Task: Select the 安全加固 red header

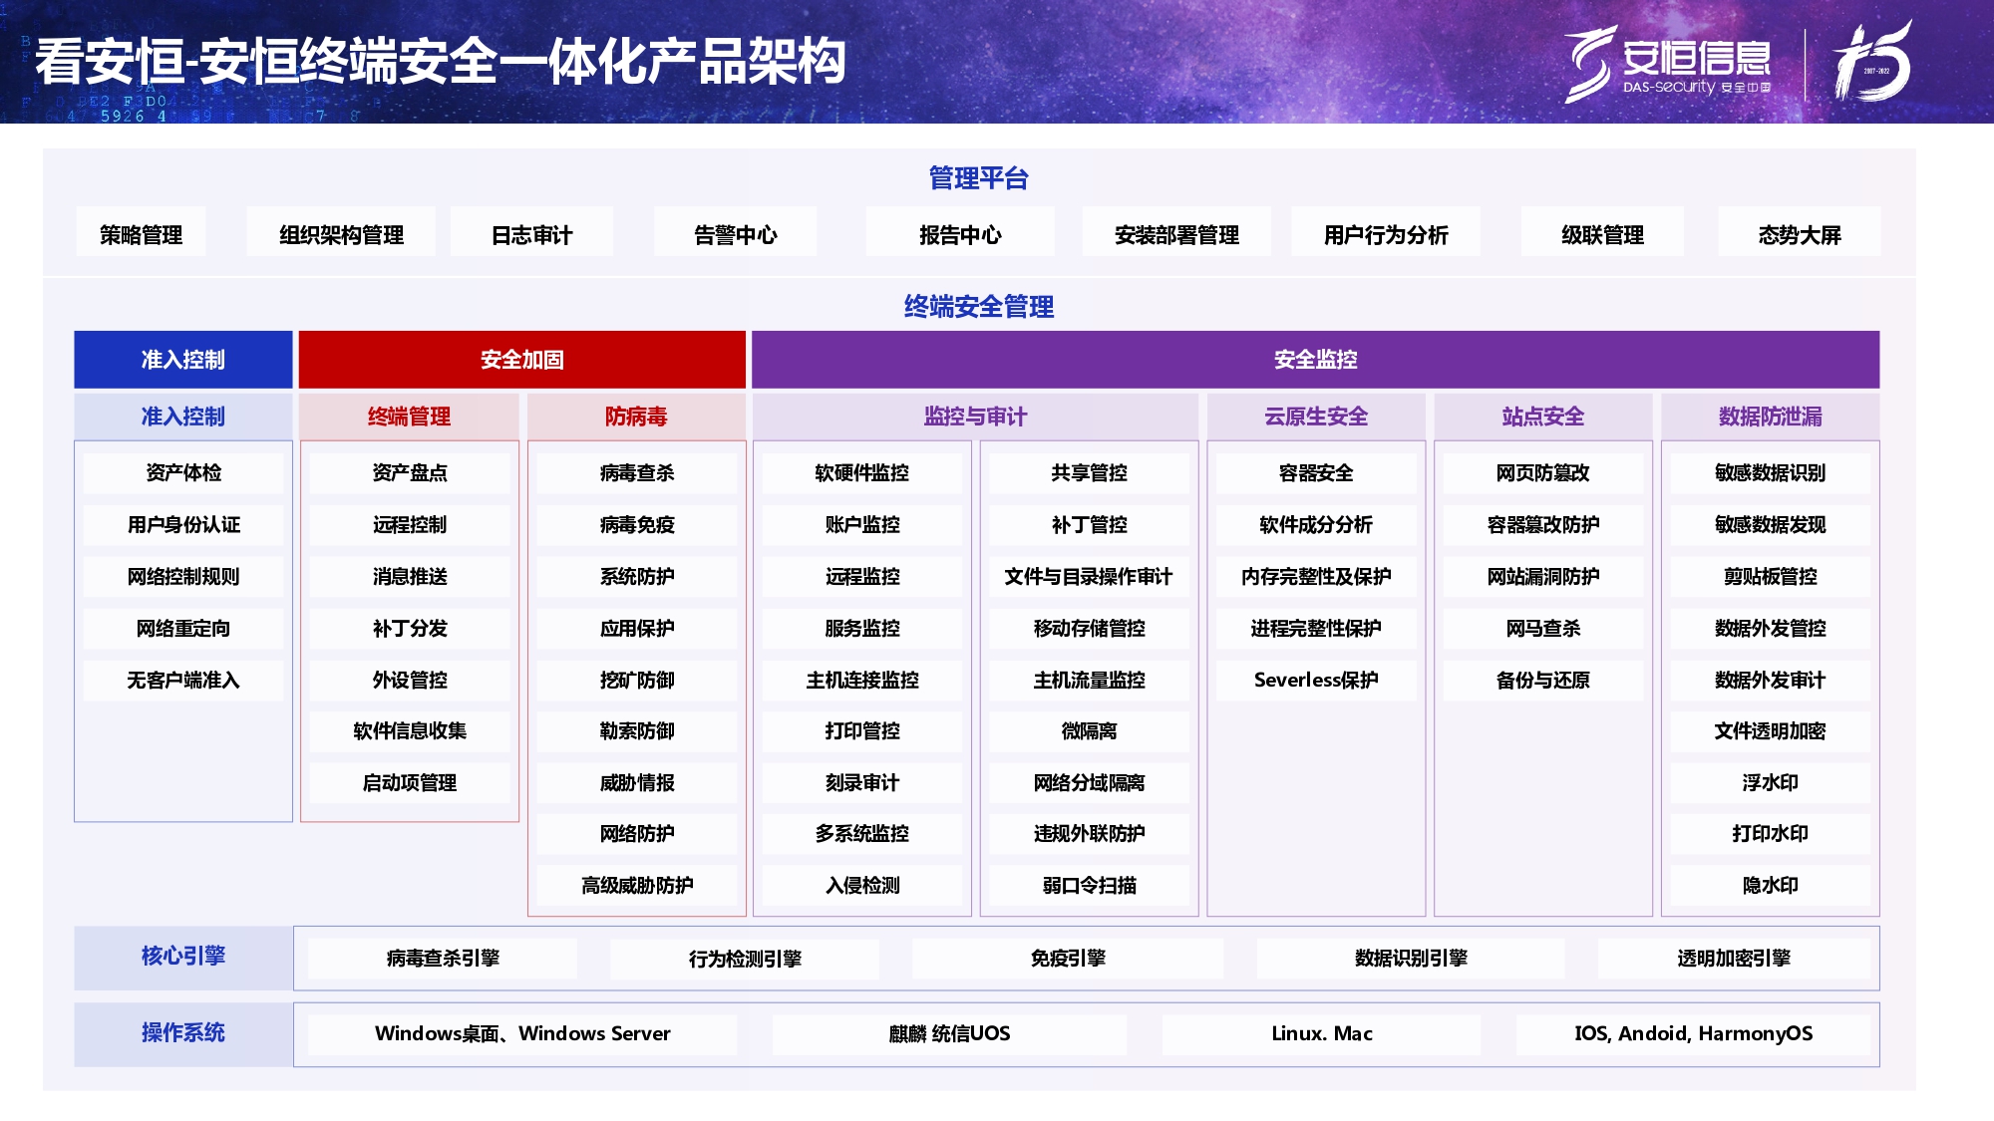Action: point(521,361)
